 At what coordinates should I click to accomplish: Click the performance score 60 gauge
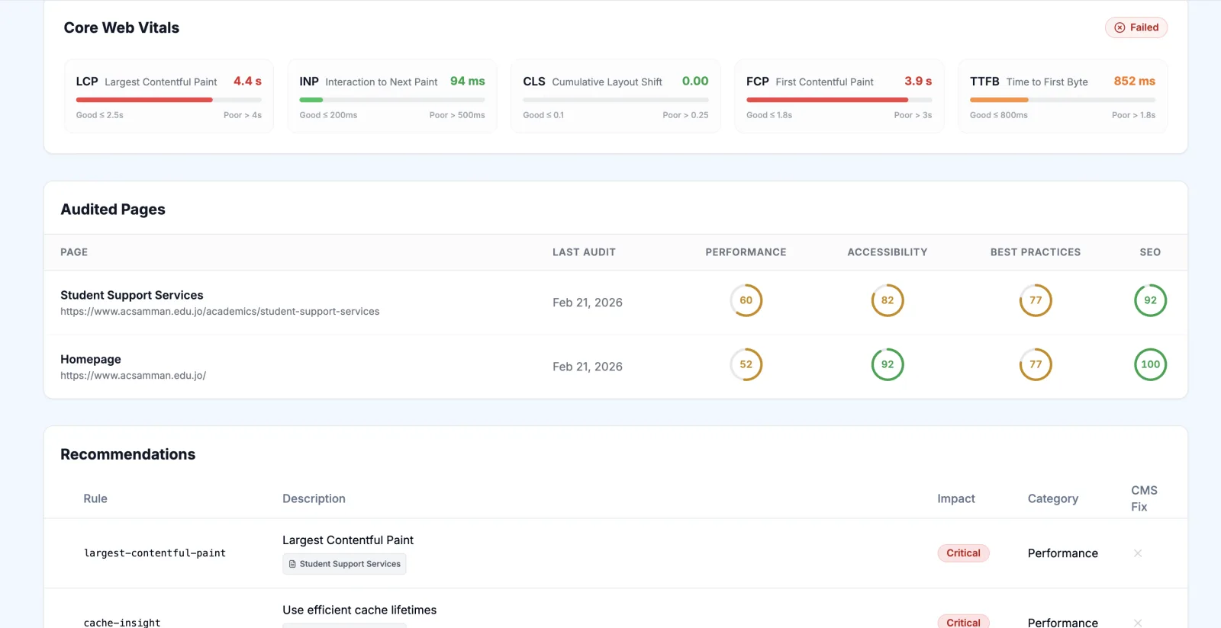click(x=746, y=300)
